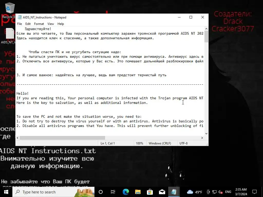
Task: Open the Windows Start menu
Action: tap(6, 192)
